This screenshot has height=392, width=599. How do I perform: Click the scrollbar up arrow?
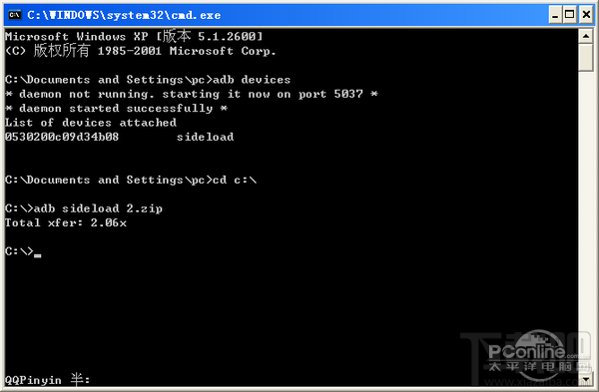tap(586, 36)
